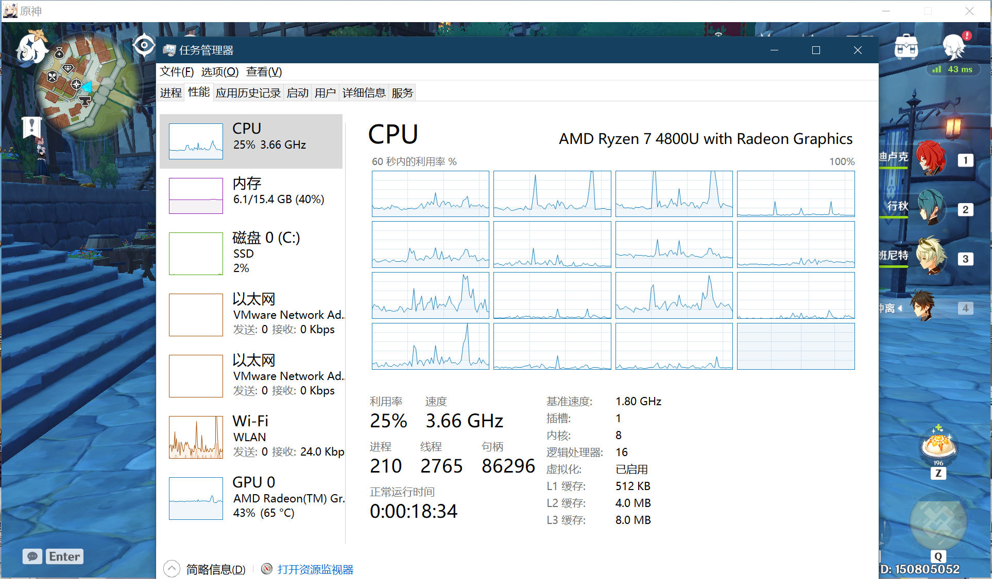Open quest exclamation banner icon in game
The height and width of the screenshot is (579, 992).
[x=31, y=126]
